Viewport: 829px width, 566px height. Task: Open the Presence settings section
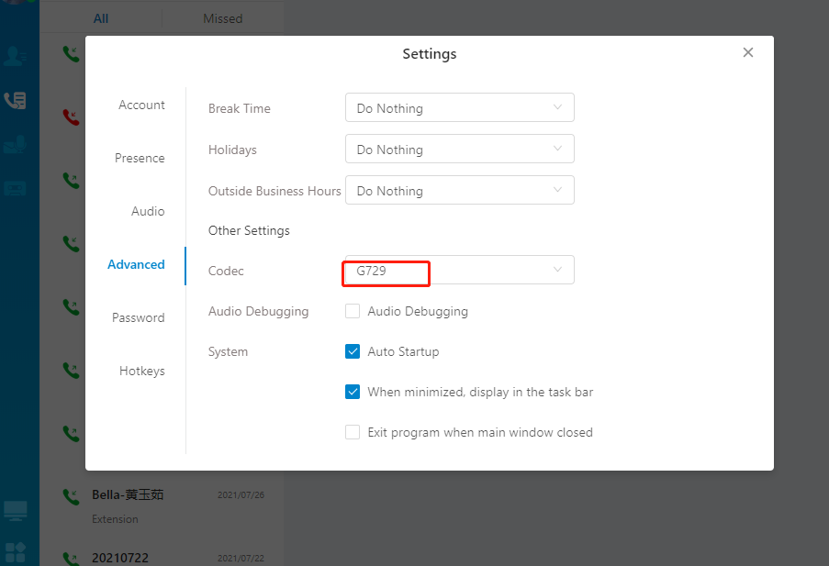(x=140, y=158)
